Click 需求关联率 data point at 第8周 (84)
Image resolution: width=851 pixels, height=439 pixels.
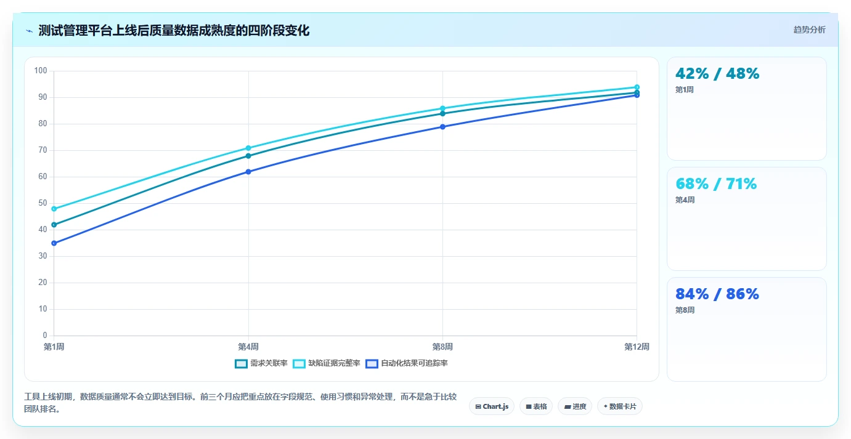coord(442,113)
